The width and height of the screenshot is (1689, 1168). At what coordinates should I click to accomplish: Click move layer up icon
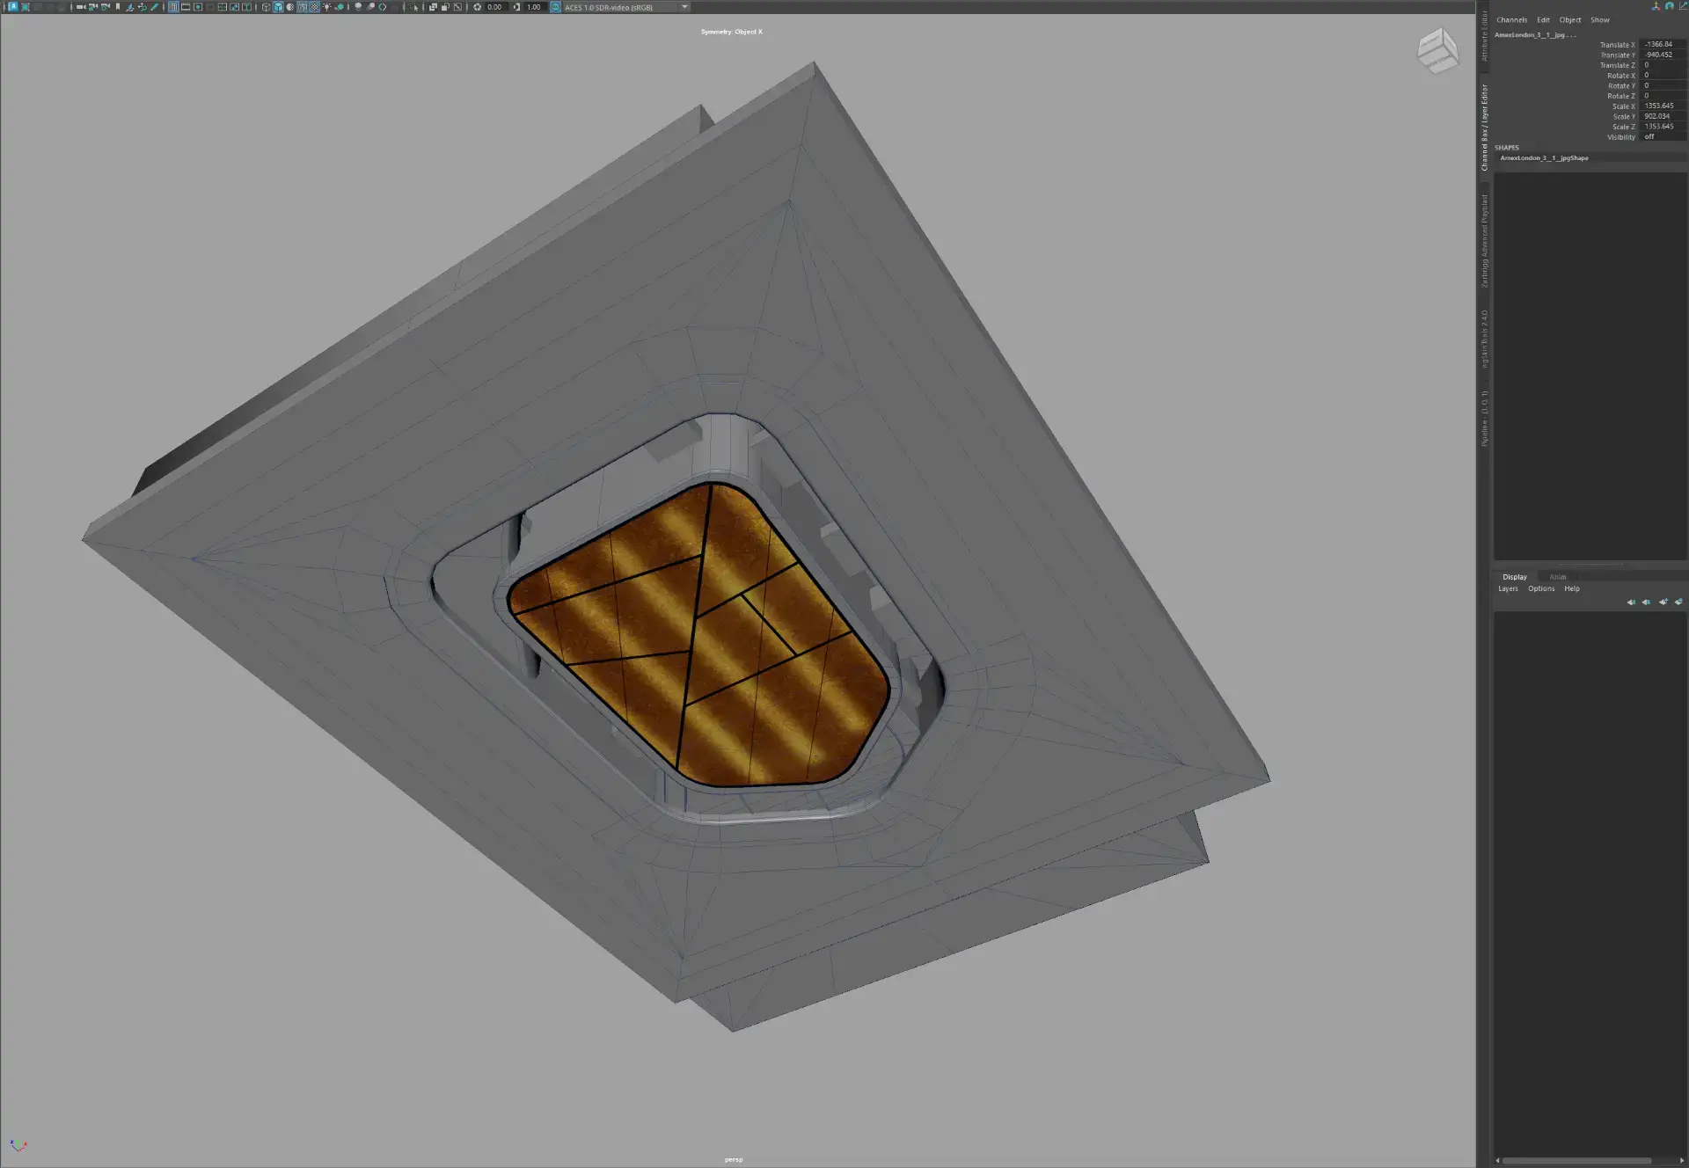tap(1631, 602)
